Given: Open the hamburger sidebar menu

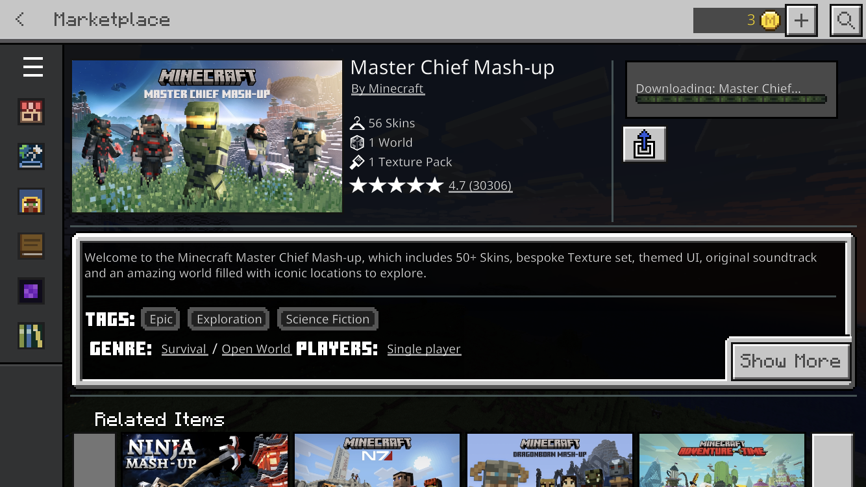Looking at the screenshot, I should coord(32,67).
